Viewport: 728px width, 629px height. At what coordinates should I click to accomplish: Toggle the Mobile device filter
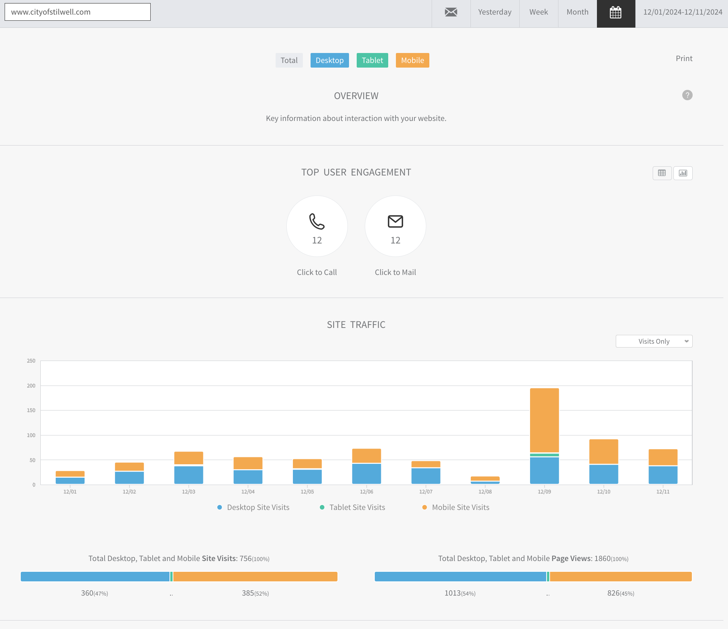(x=412, y=60)
